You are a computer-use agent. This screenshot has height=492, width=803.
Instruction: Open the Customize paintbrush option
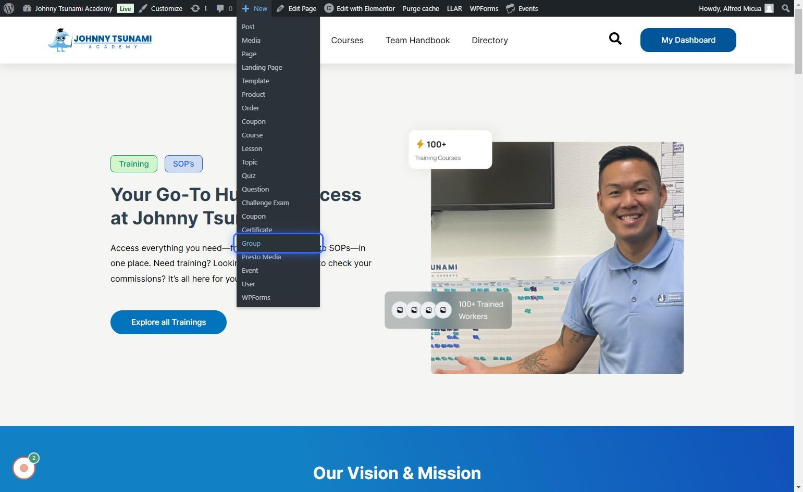[143, 8]
